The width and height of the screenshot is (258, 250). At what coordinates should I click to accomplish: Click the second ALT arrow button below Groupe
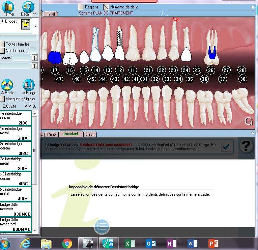coord(34,66)
